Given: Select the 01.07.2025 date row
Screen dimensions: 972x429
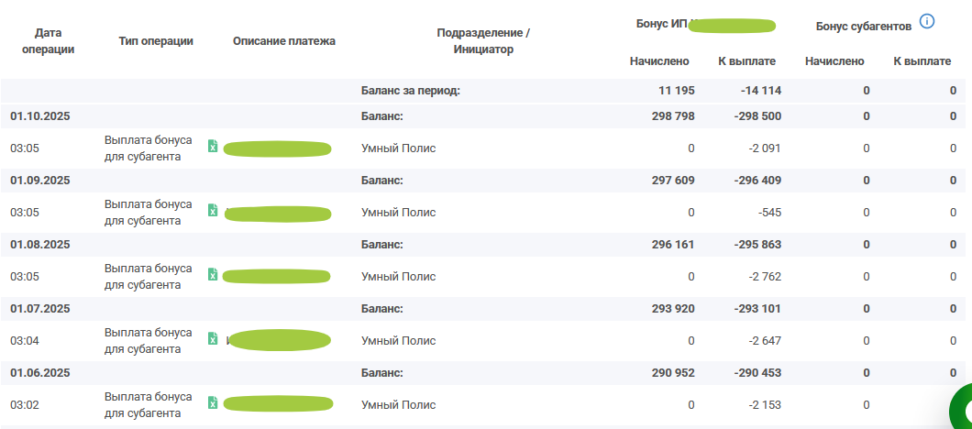Looking at the screenshot, I should point(40,309).
